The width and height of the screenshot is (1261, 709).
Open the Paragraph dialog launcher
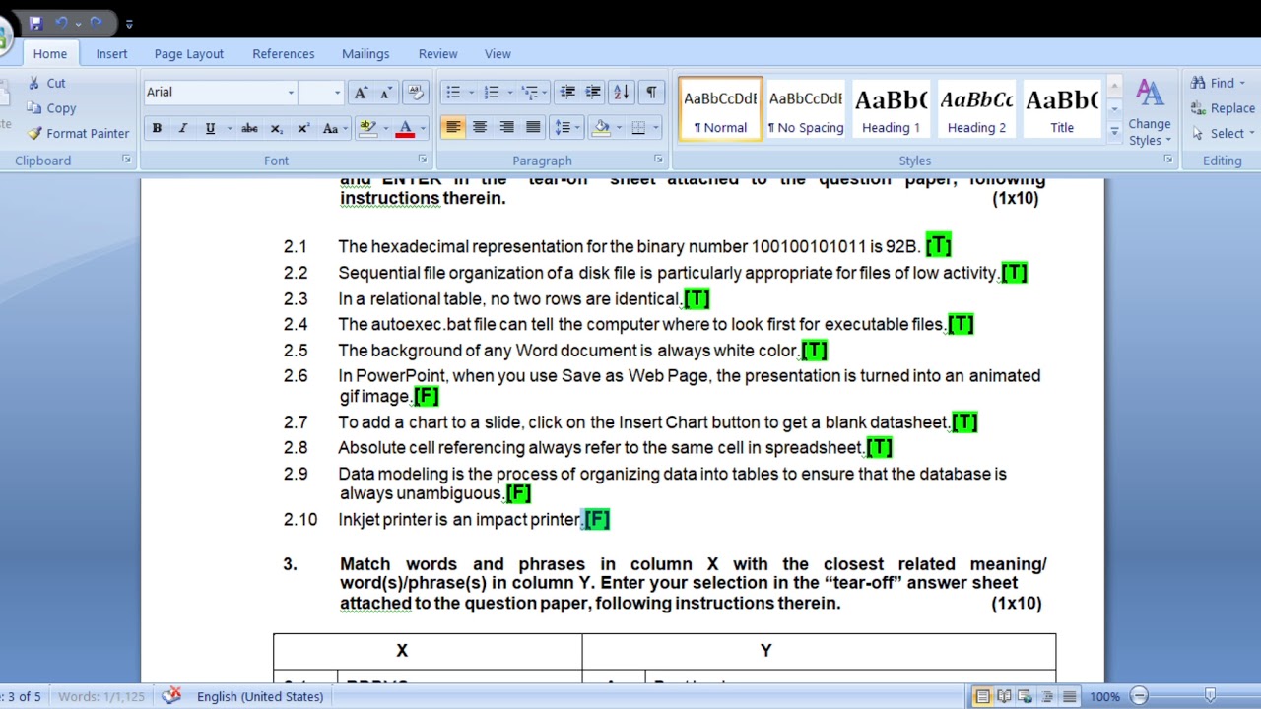coord(658,160)
